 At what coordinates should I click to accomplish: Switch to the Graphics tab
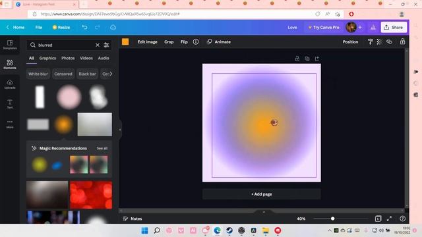click(47, 58)
